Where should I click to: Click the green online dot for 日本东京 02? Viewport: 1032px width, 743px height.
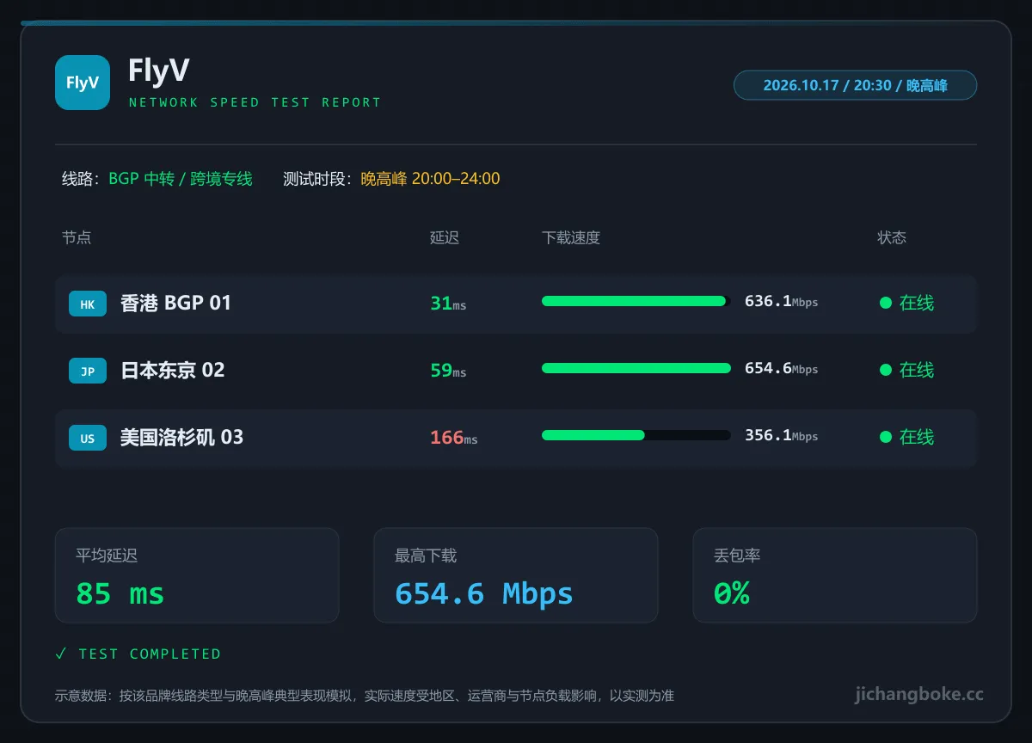pyautogui.click(x=885, y=370)
